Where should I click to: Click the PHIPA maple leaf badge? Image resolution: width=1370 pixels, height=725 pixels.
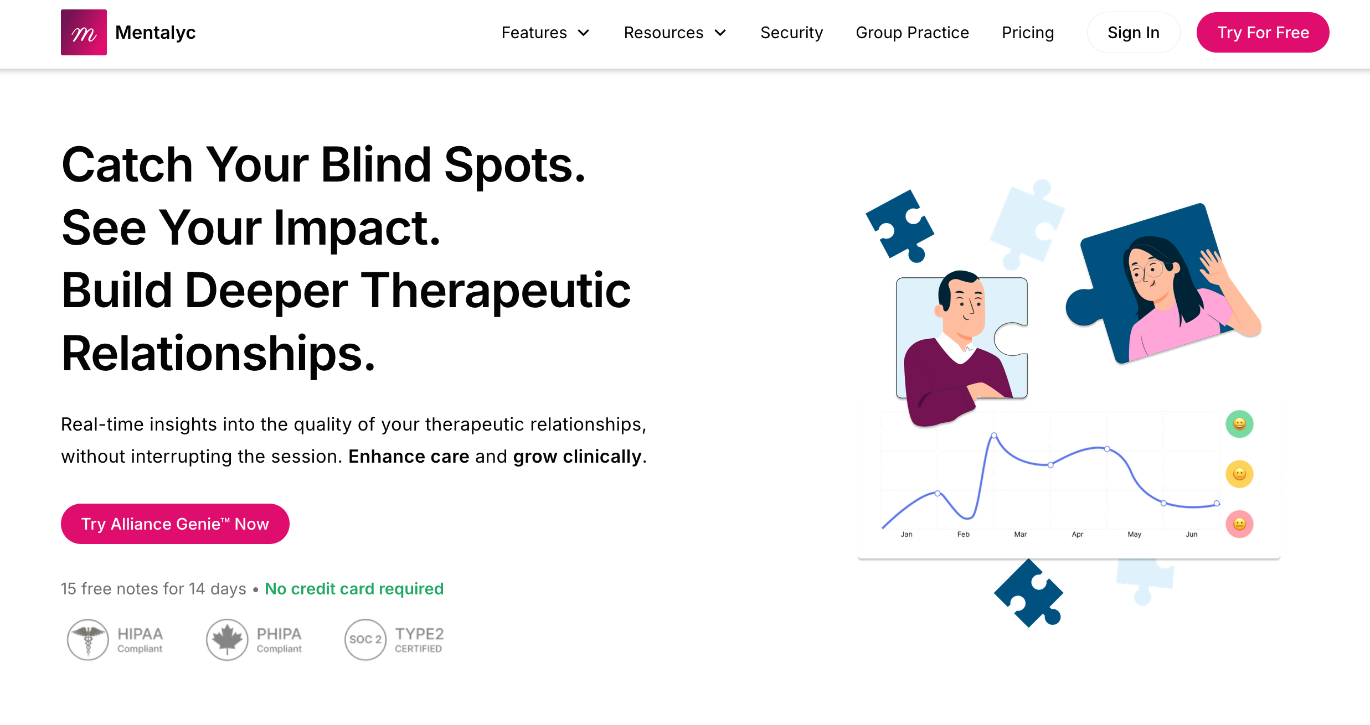click(227, 639)
